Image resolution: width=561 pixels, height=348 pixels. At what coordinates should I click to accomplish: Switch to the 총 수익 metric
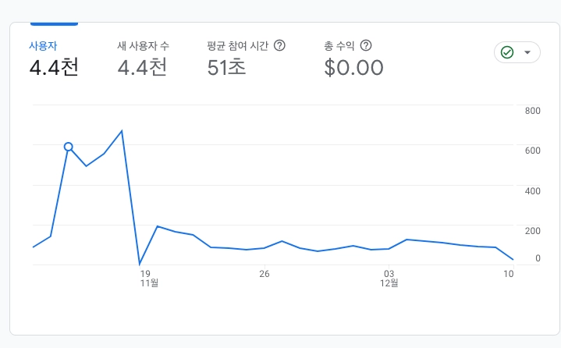coord(339,46)
